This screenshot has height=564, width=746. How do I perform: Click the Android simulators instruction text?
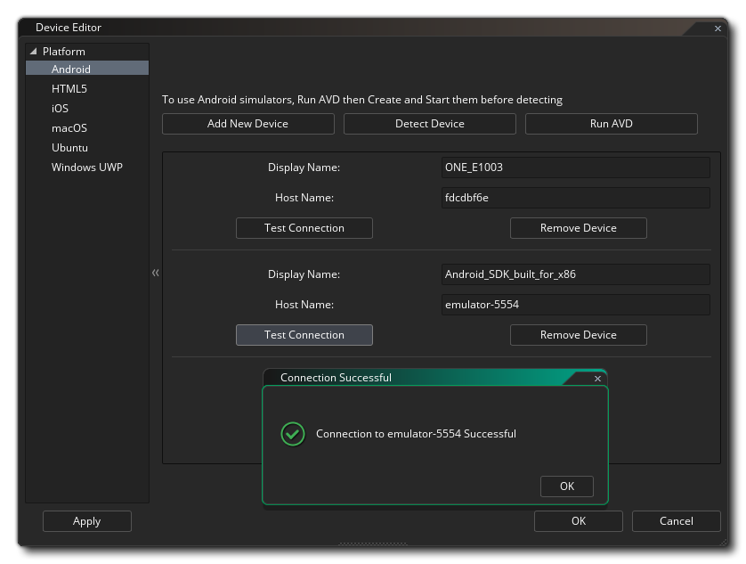pyautogui.click(x=362, y=100)
